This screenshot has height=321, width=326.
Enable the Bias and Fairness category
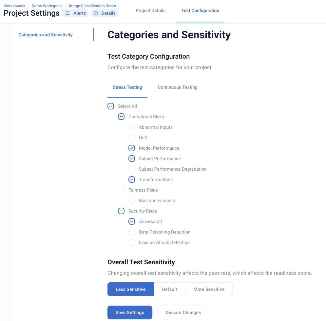131,200
